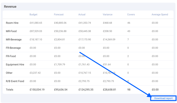The image size is (177, 103).
Task: Select MR-Food covers value 43
Action: coord(129,31)
